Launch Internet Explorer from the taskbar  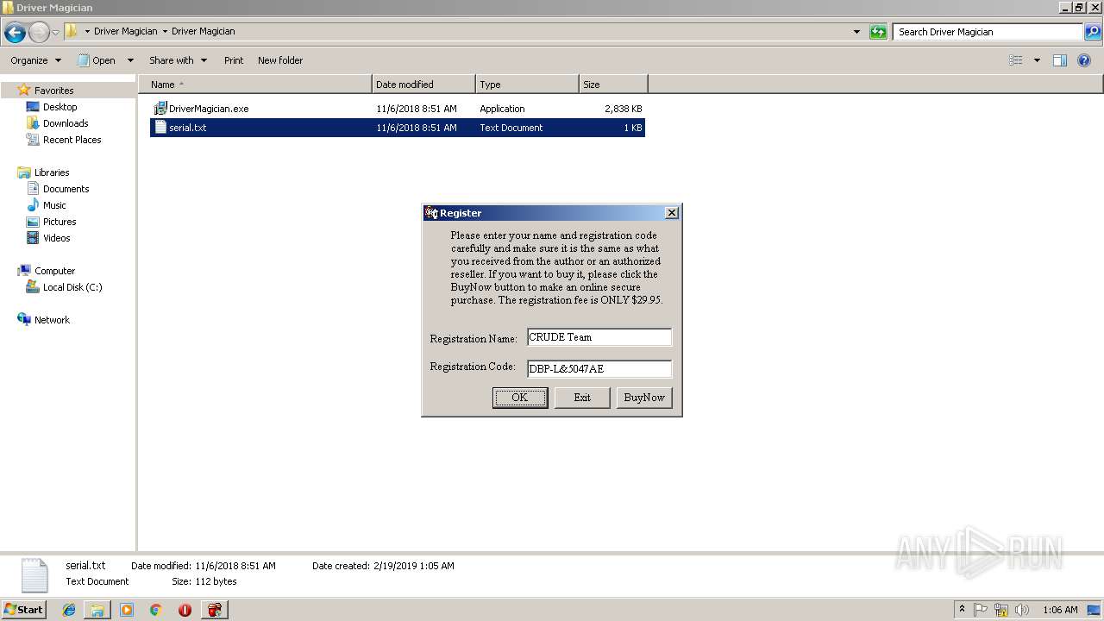(69, 610)
